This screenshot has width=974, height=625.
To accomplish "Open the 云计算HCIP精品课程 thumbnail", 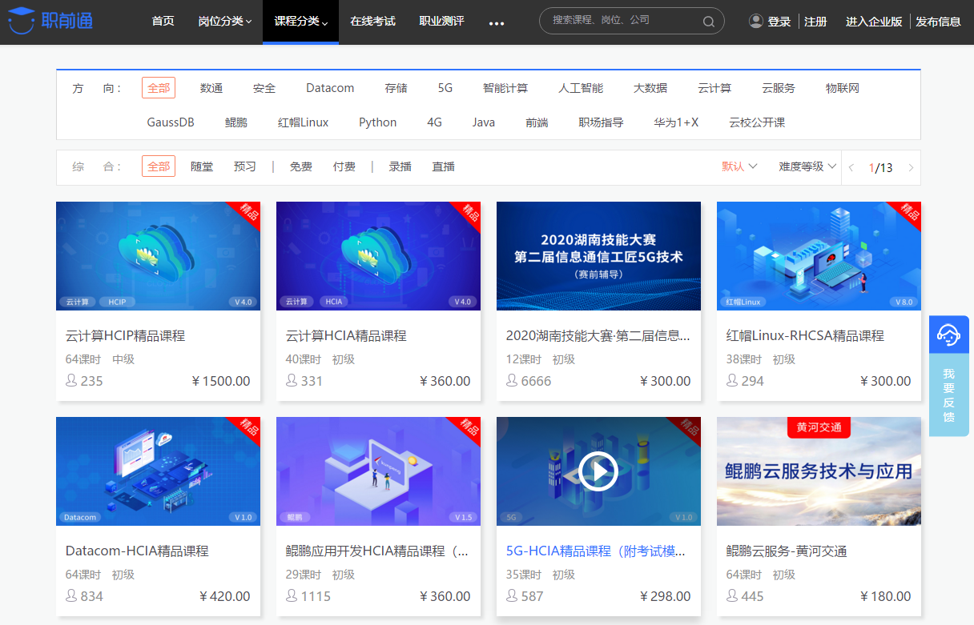I will tap(158, 256).
